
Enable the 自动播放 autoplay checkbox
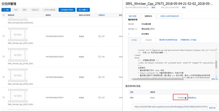(129, 34)
